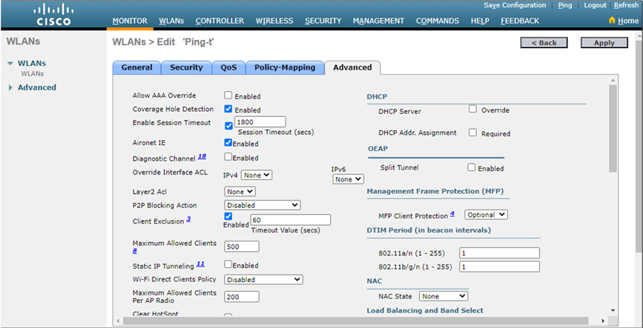The height and width of the screenshot is (328, 643).
Task: Uncheck Coverage Hole Detection
Action: 228,109
